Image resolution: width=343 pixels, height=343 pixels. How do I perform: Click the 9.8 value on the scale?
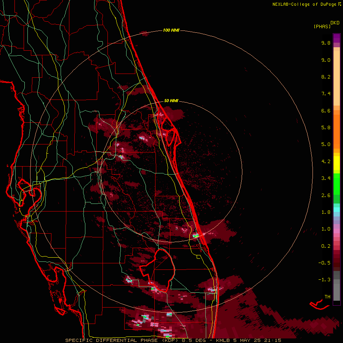click(x=326, y=43)
